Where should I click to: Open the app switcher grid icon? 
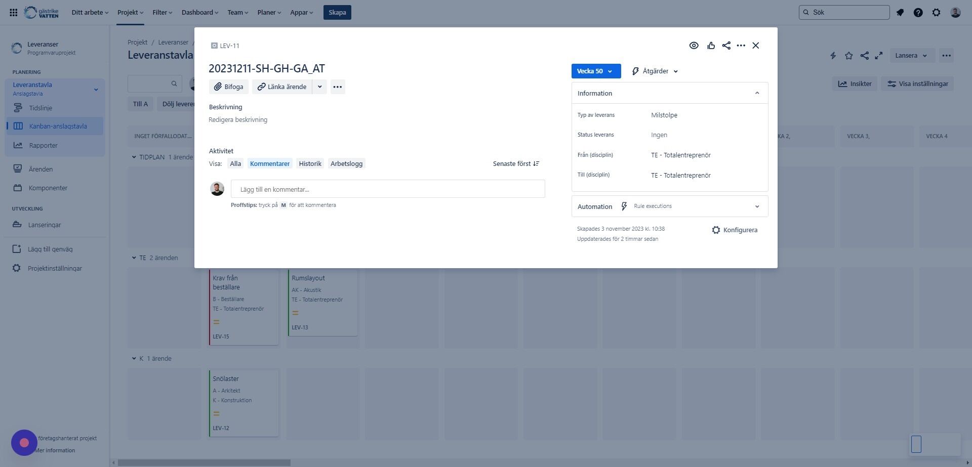[14, 13]
